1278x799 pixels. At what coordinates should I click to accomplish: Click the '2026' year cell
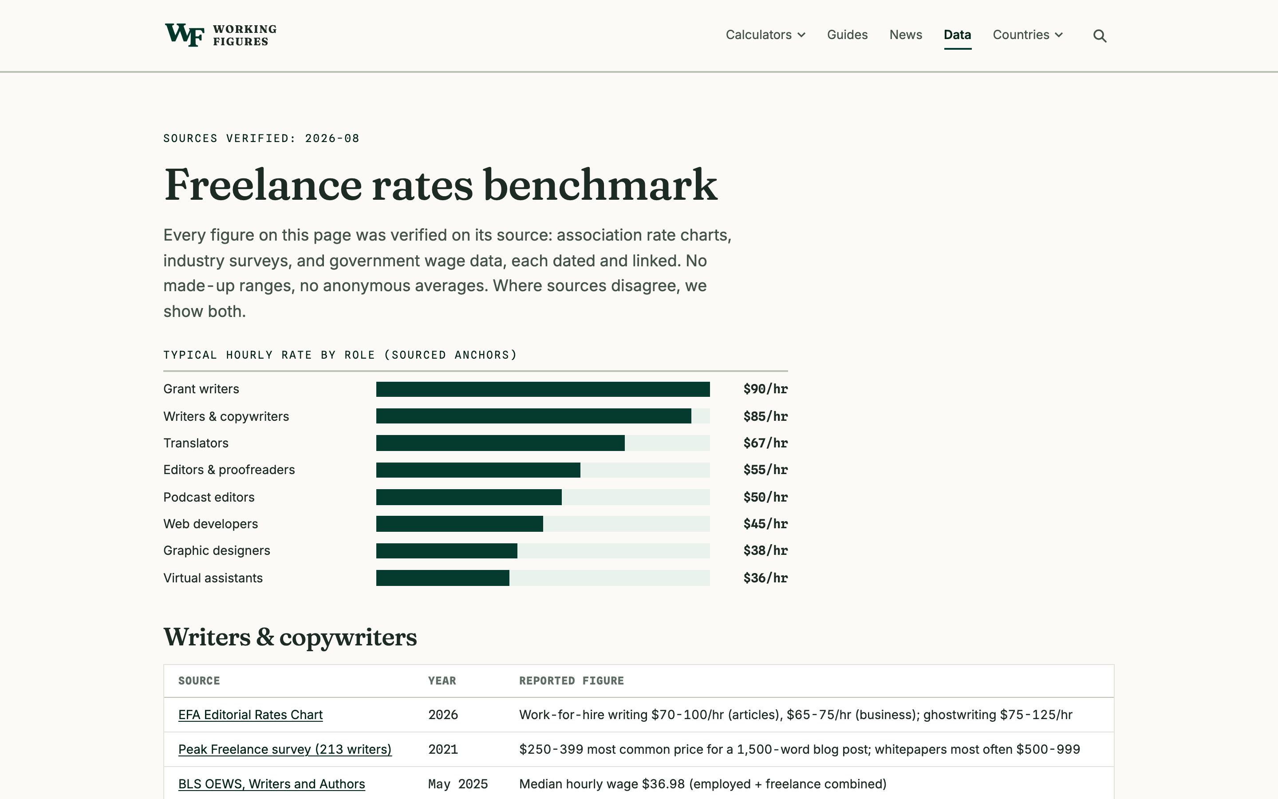(443, 715)
